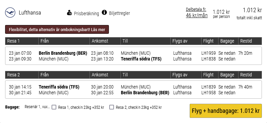This screenshot has height=123, width=267.
Task: Open the Prisberäkning price calculation link
Action: click(x=86, y=14)
